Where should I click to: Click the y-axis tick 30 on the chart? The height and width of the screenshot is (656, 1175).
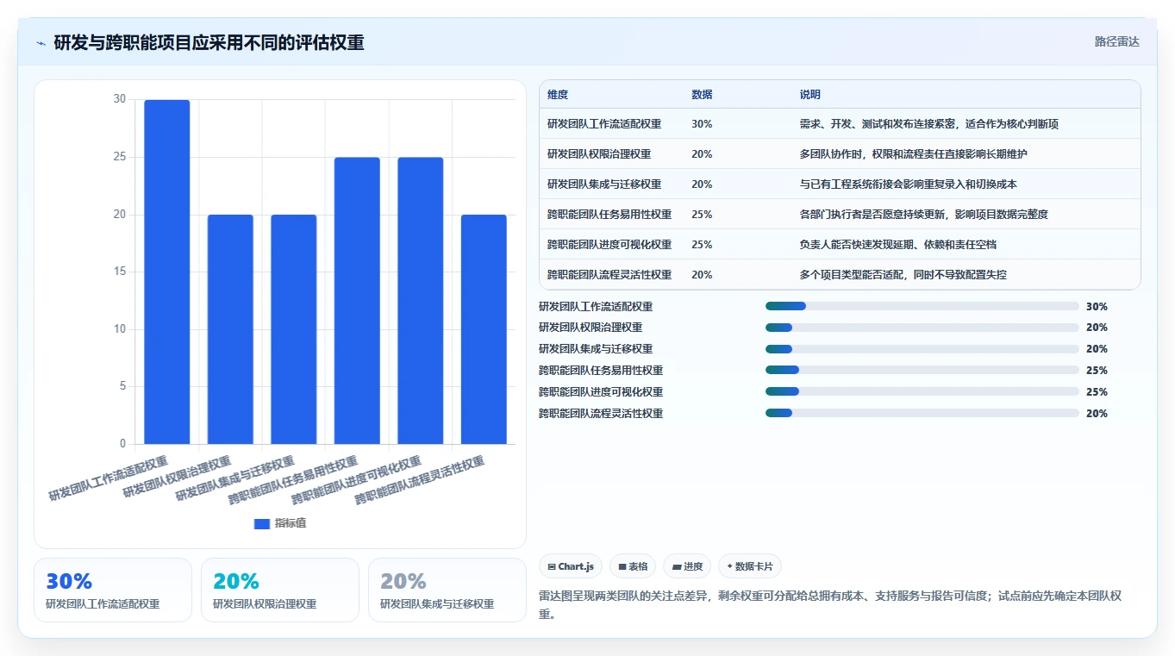[x=119, y=99]
